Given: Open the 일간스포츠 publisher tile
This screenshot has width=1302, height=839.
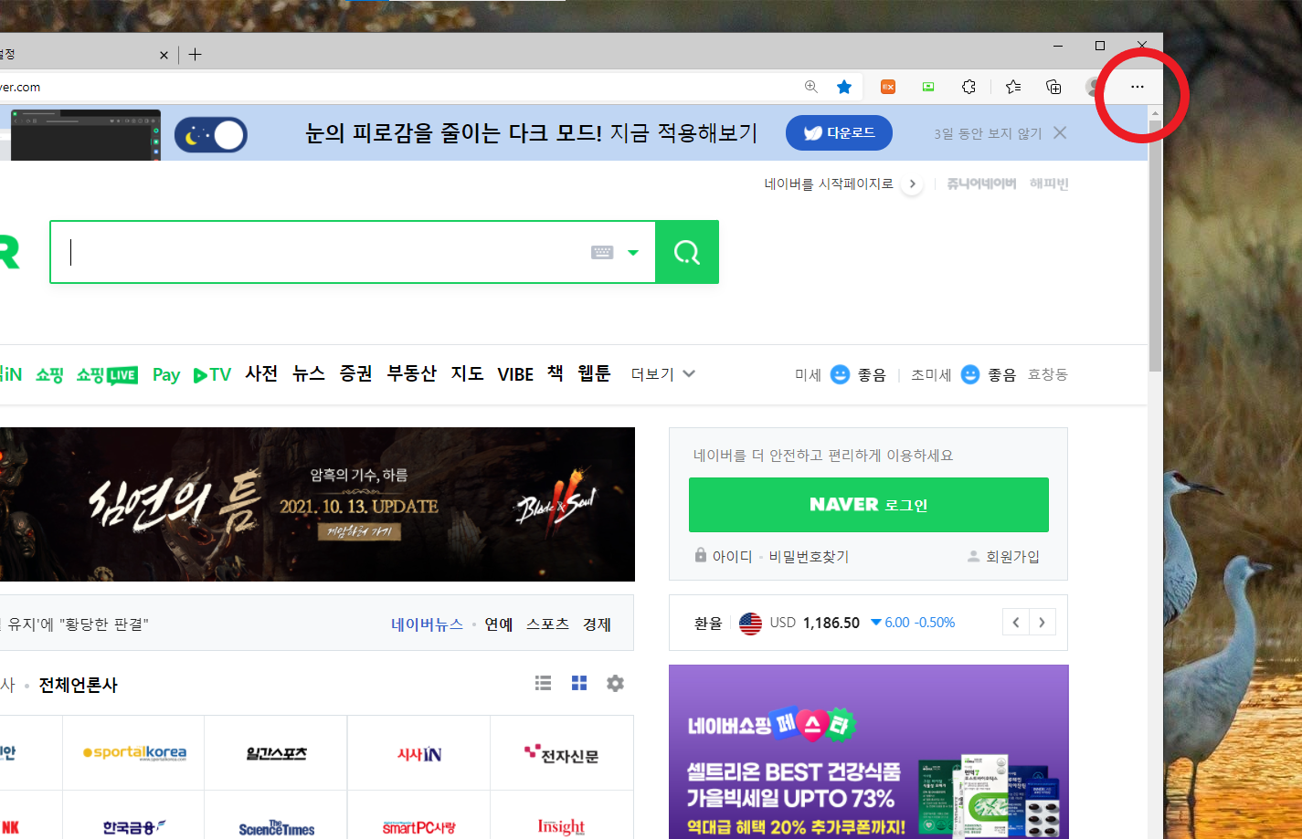Looking at the screenshot, I should [x=276, y=753].
